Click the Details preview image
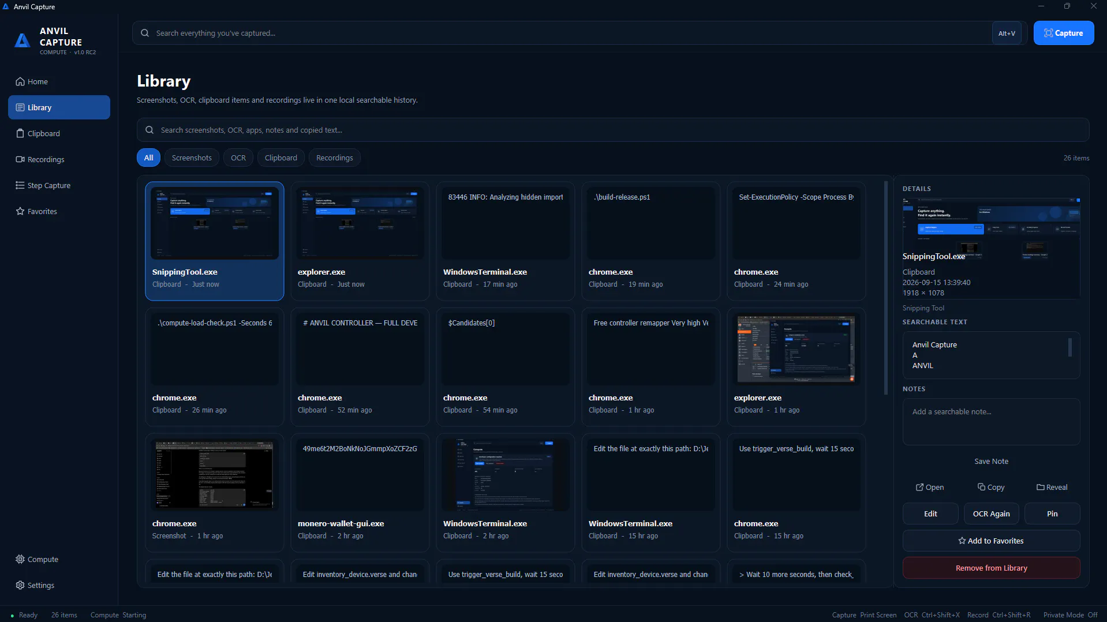The image size is (1107, 622). click(991, 248)
